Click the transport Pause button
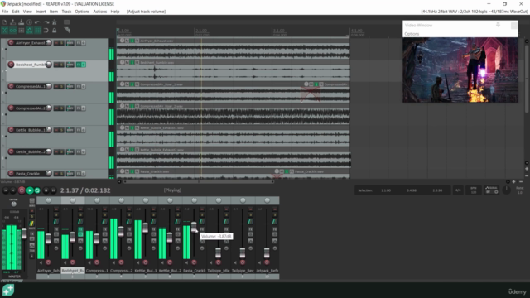This screenshot has height=298, width=530. pos(53,190)
